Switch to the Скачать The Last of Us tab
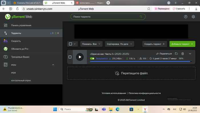The height and width of the screenshot is (113, 200). point(27,3)
